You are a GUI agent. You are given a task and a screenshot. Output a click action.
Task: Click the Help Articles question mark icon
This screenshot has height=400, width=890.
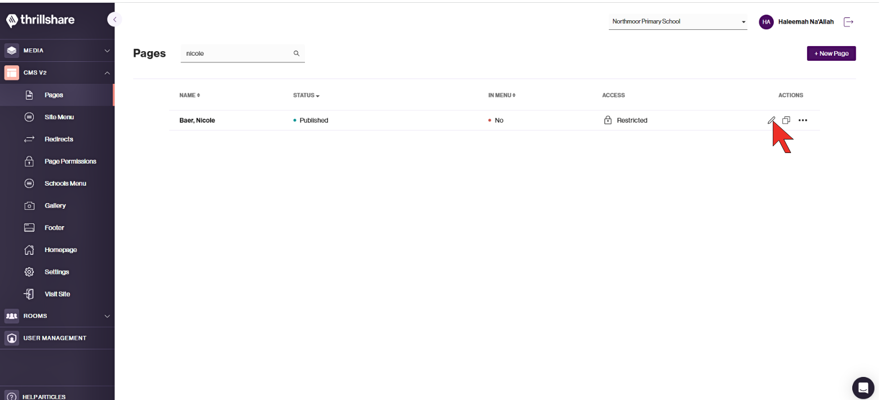(11, 397)
